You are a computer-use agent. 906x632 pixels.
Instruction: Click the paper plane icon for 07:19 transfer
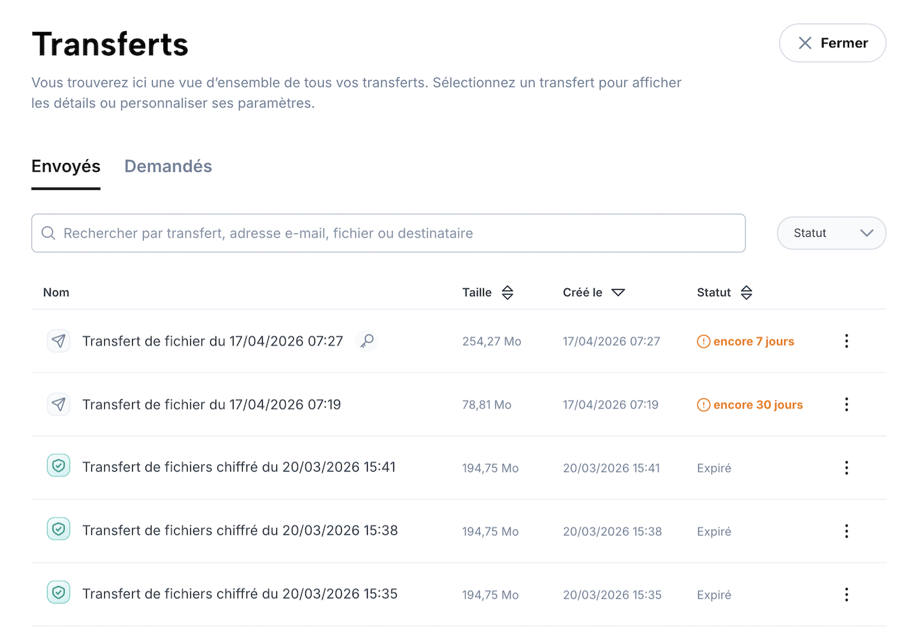pyautogui.click(x=59, y=404)
